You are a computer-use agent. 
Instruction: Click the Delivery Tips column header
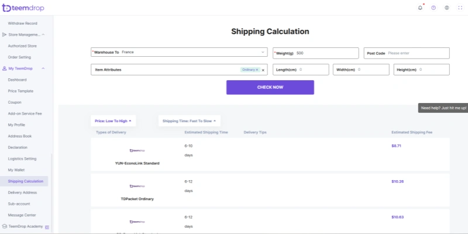pyautogui.click(x=255, y=132)
